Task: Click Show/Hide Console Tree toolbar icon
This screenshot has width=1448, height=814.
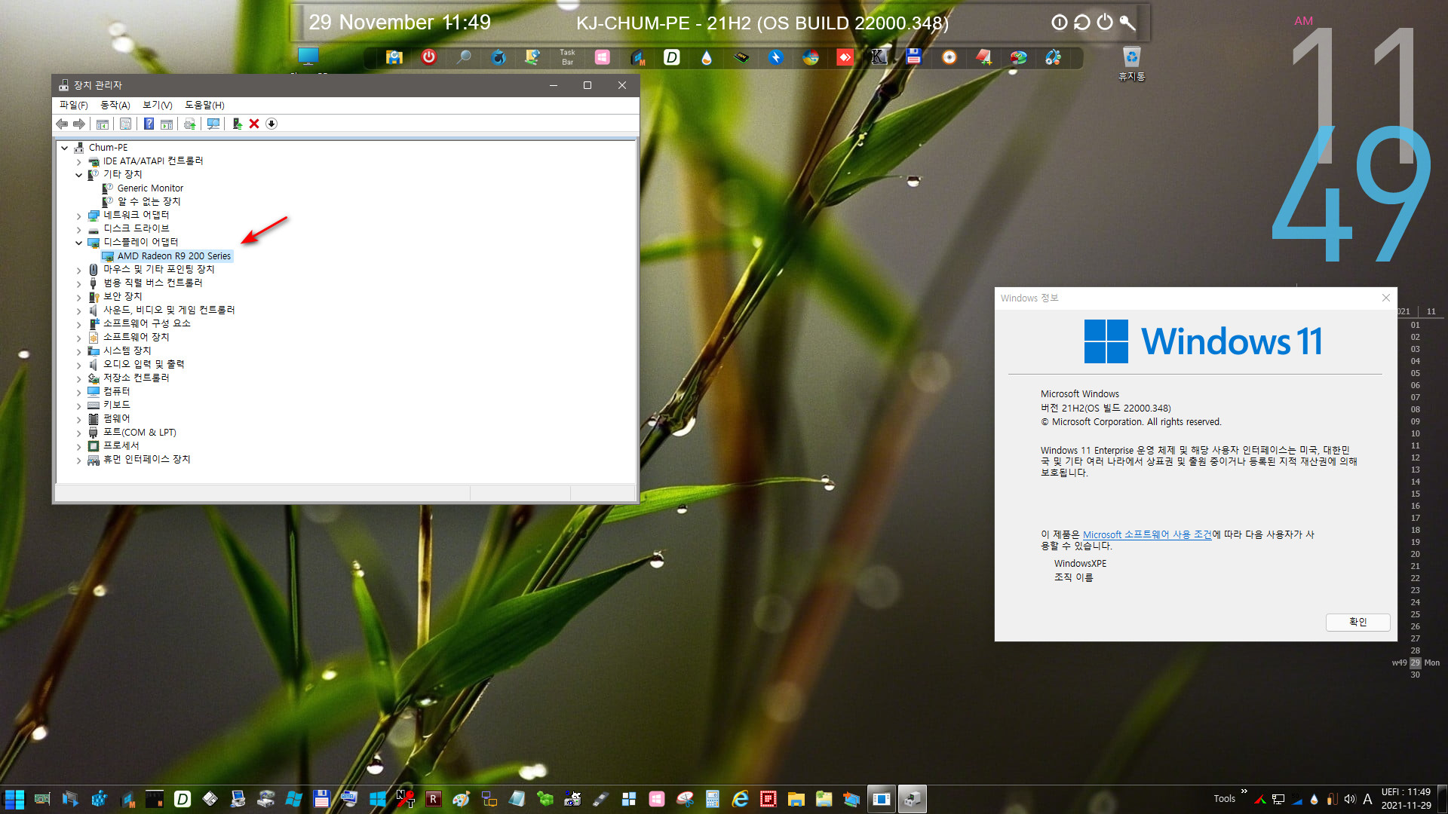Action: pos(103,124)
